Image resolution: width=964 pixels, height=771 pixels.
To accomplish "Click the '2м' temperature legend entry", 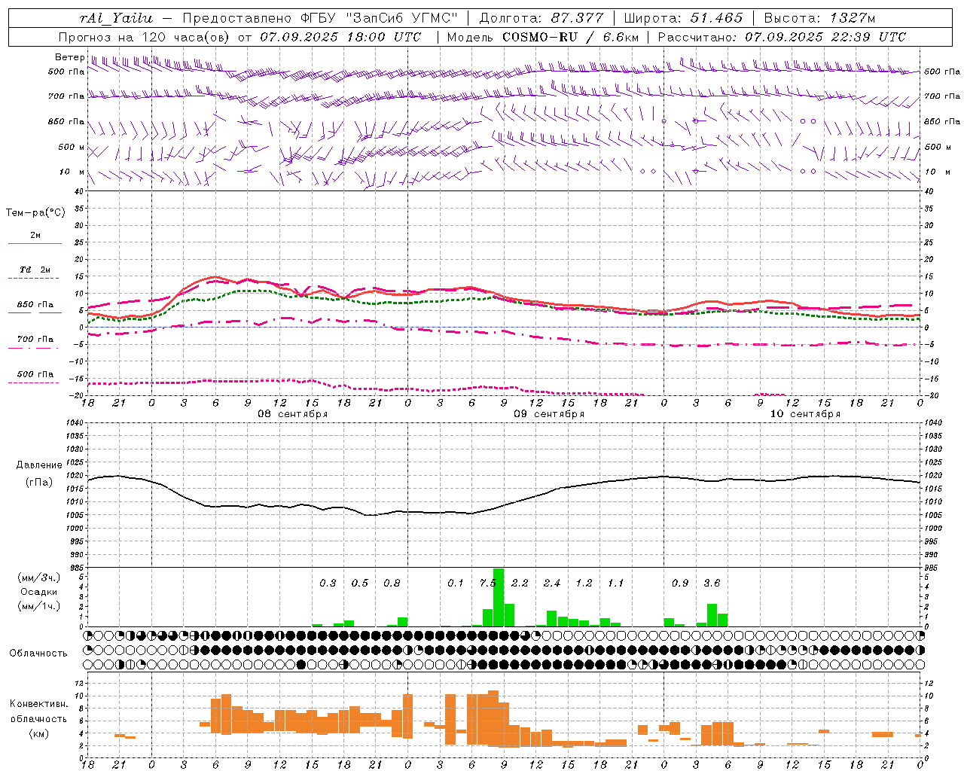I will click(x=35, y=236).
